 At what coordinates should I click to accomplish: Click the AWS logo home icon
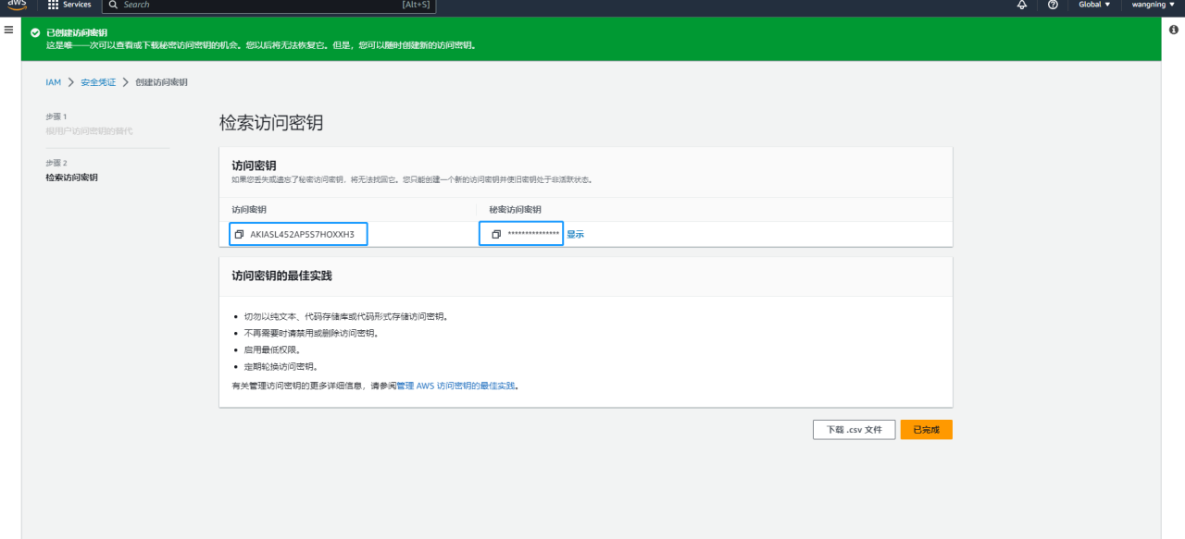click(x=18, y=5)
